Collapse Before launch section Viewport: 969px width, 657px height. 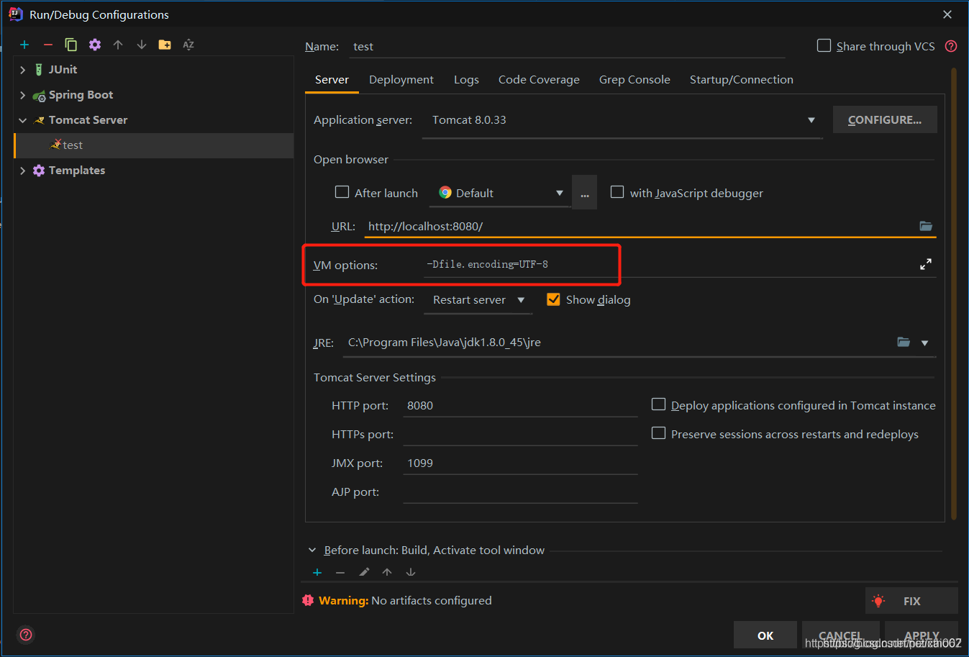pyautogui.click(x=312, y=550)
